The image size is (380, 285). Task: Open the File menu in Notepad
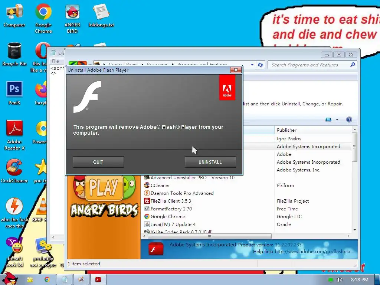pos(55,61)
